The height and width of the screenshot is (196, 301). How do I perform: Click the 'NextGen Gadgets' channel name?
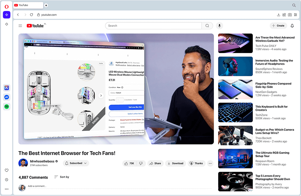click(x=266, y=92)
